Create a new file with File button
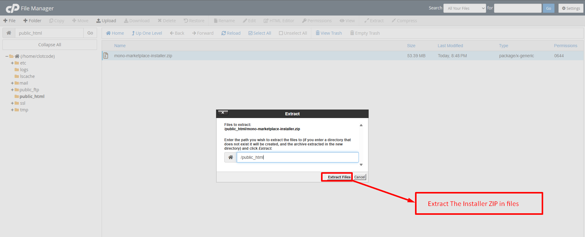 pyautogui.click(x=9, y=21)
